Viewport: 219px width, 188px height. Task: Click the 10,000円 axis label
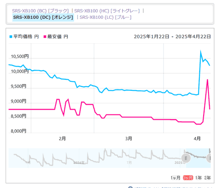coord(20,71)
